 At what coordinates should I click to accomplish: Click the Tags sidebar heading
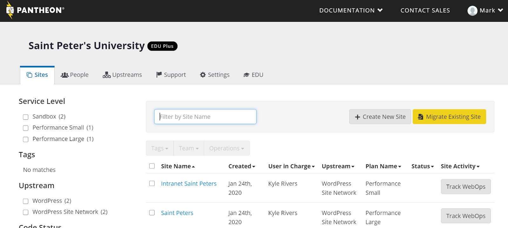click(27, 155)
